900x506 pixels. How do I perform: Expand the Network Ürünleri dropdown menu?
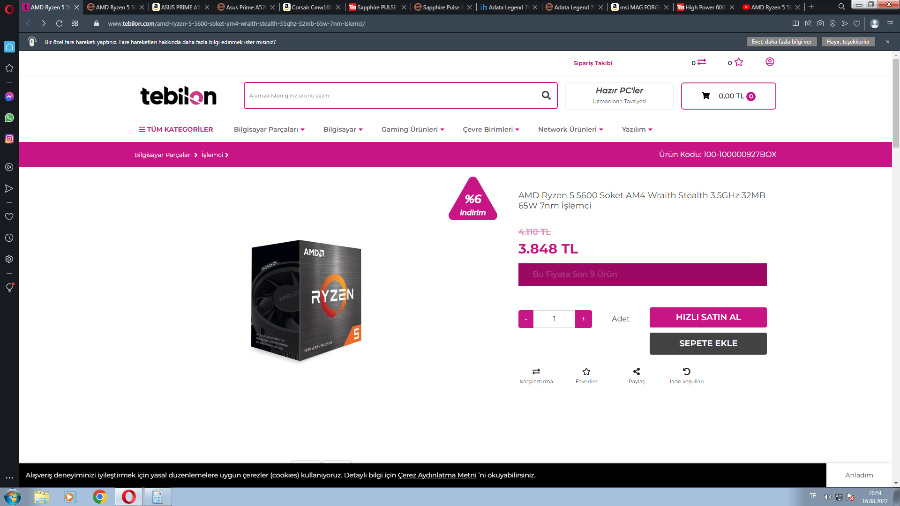pos(570,129)
